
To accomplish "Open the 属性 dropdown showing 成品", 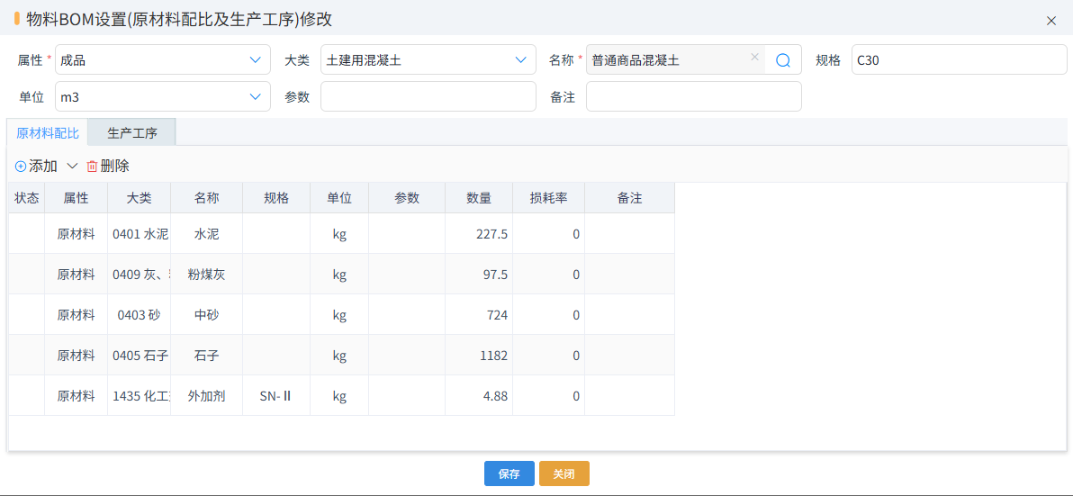I will 161,59.
